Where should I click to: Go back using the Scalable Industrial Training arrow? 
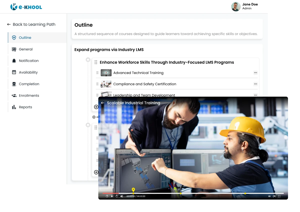102,103
